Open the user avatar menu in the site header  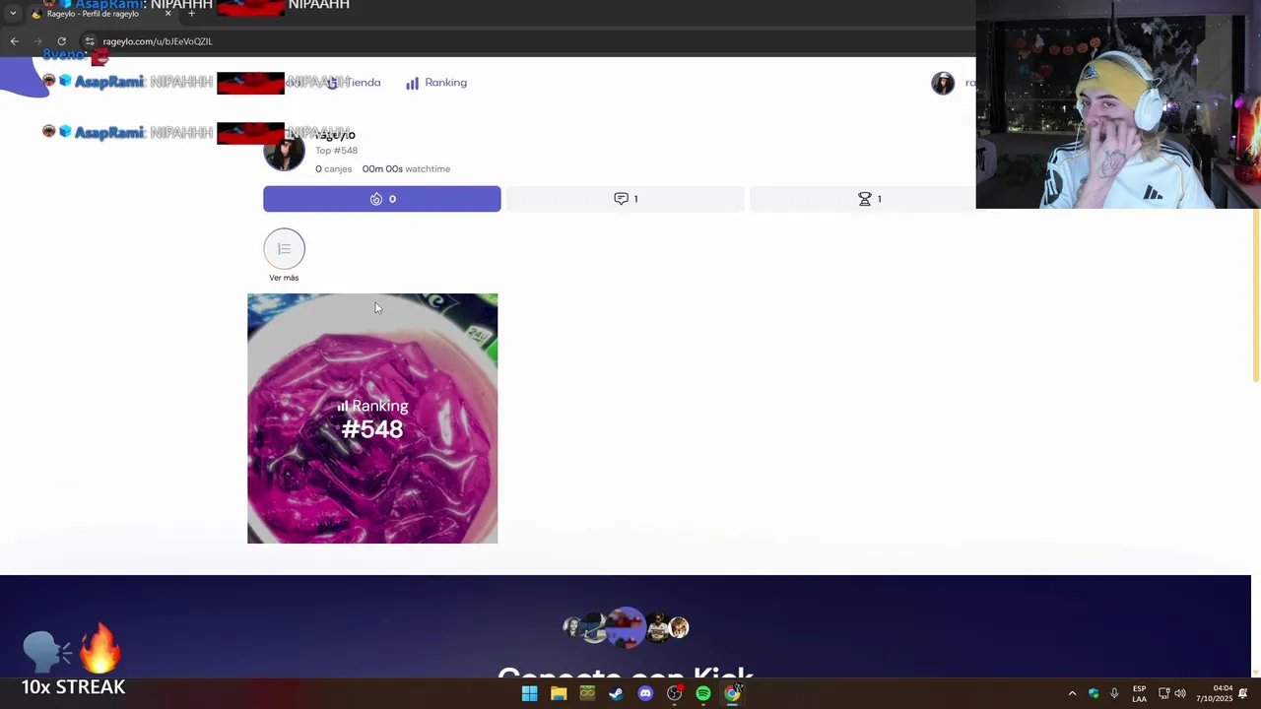point(943,83)
